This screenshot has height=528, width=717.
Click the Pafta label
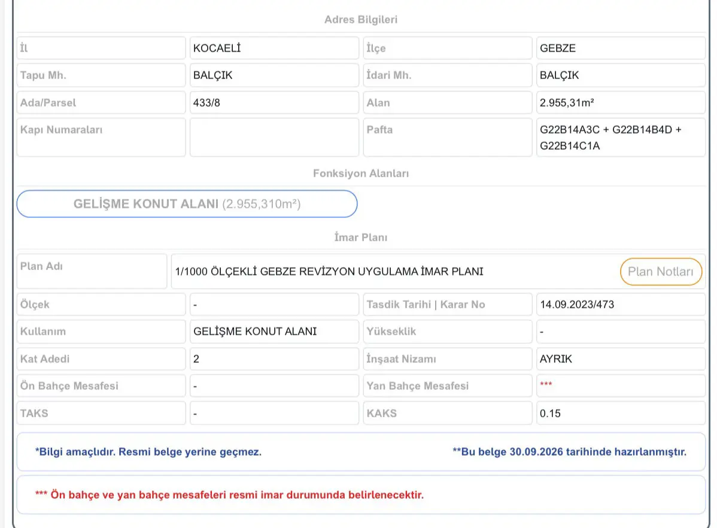click(x=379, y=129)
